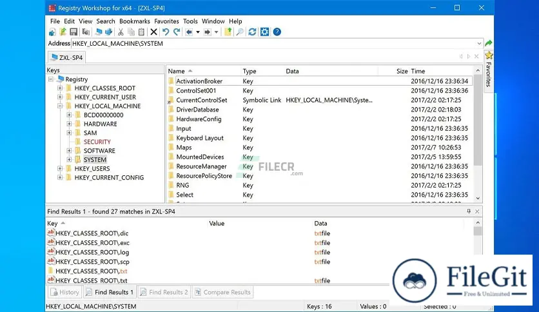The image size is (539, 312).
Task: Go forward with the right arrow icon
Action: click(207, 32)
